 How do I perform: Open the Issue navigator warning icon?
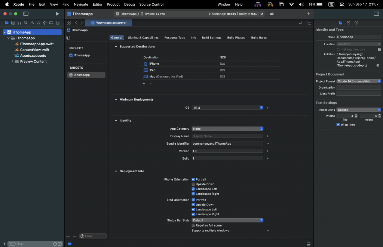point(32,23)
